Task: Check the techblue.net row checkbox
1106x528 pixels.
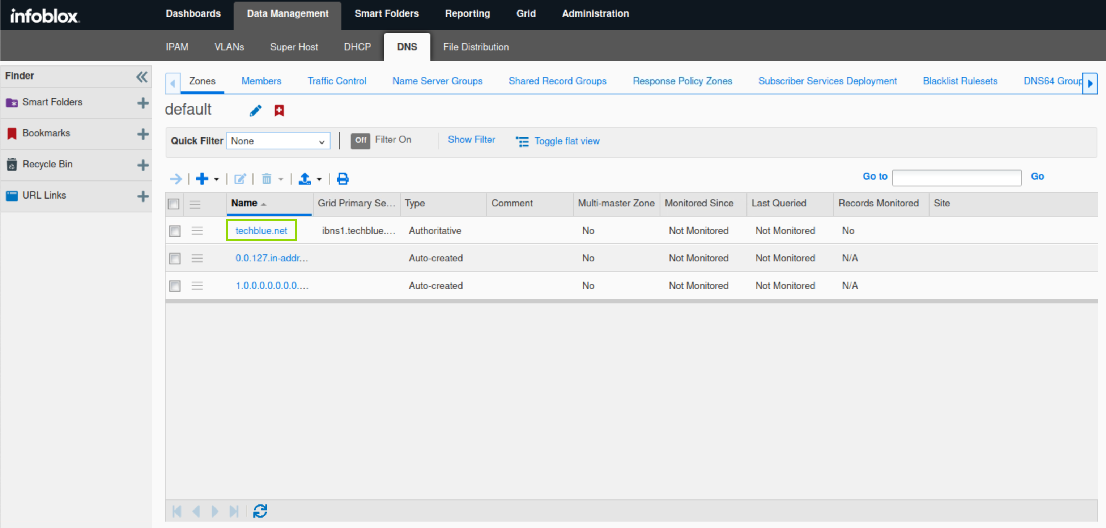Action: 175,231
